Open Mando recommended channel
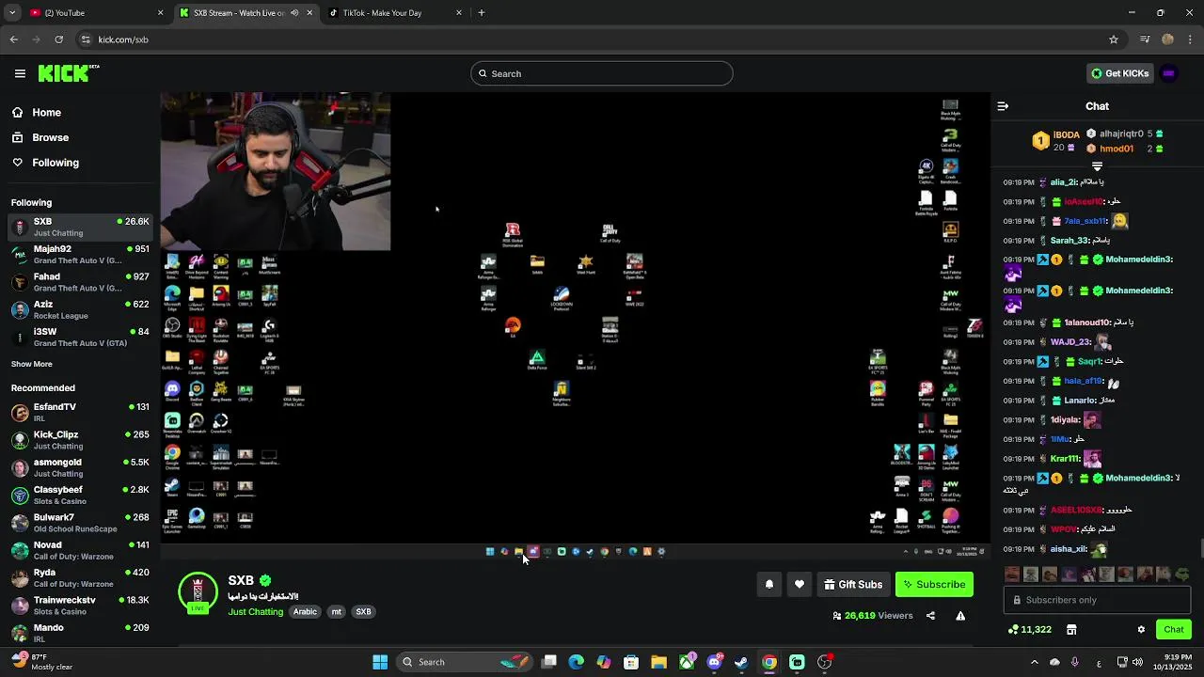Screen dimensions: 1204x677 click(x=80, y=633)
